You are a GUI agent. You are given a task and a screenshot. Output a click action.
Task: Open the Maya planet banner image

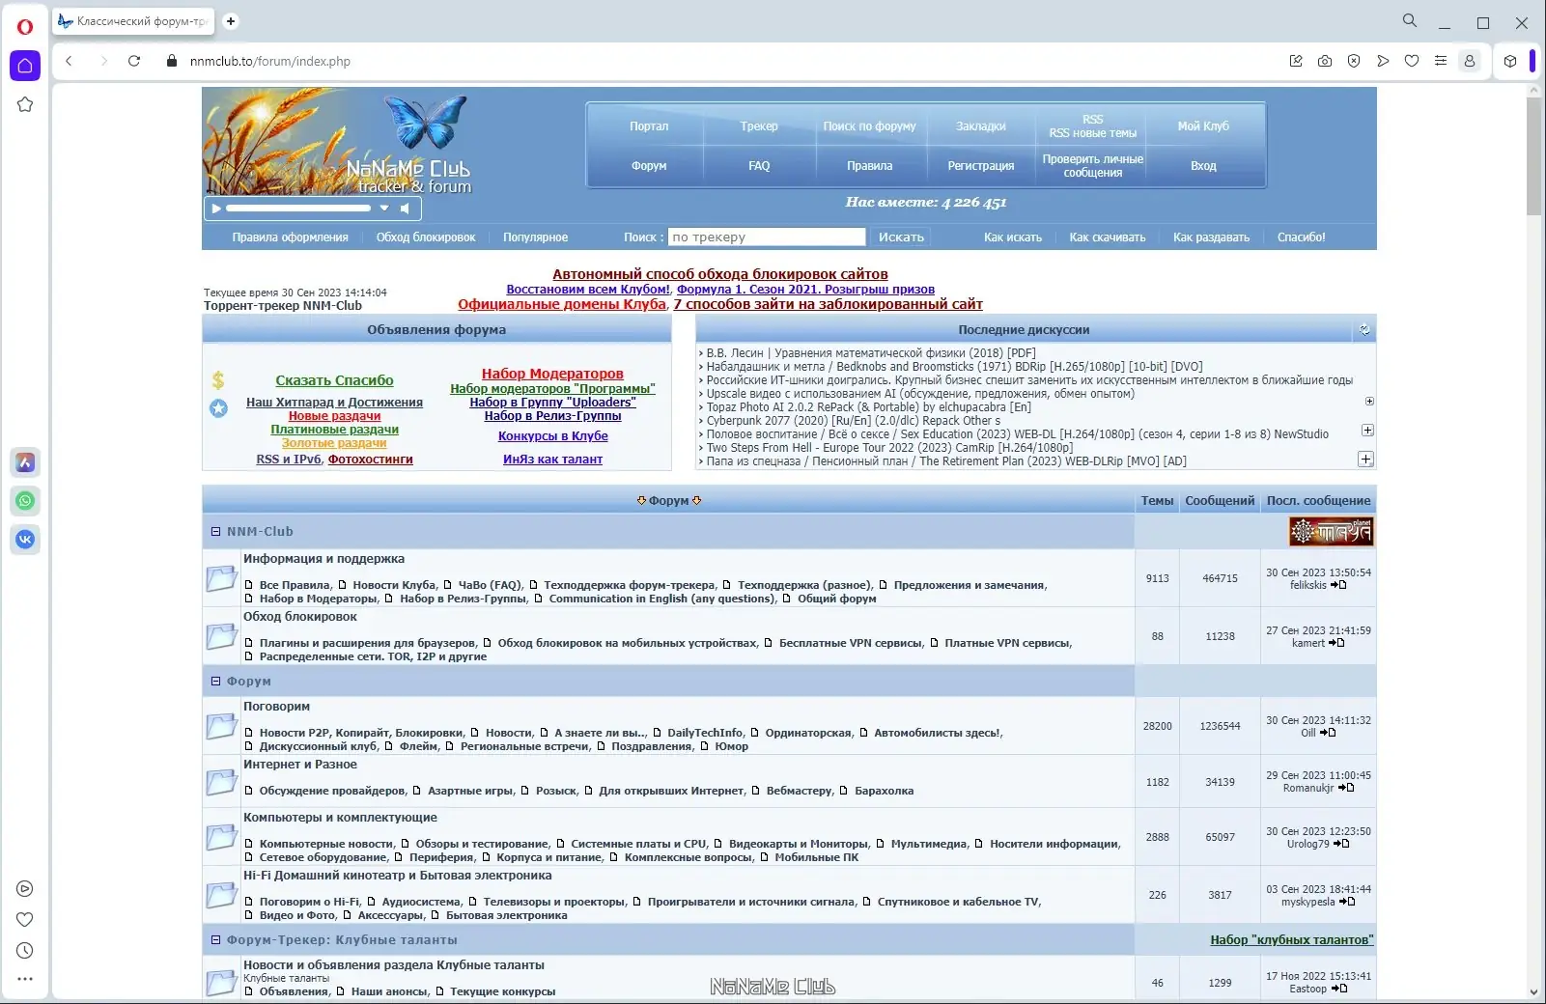[x=1332, y=531]
